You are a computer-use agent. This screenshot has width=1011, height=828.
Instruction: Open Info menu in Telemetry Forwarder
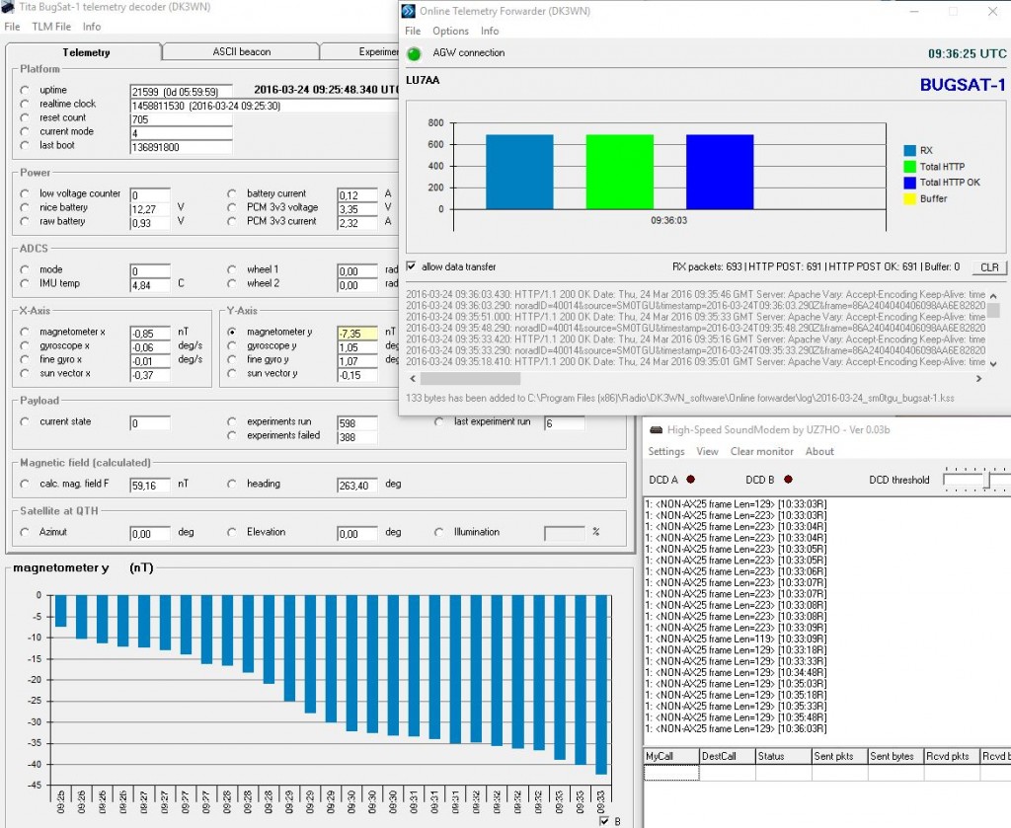tap(490, 31)
